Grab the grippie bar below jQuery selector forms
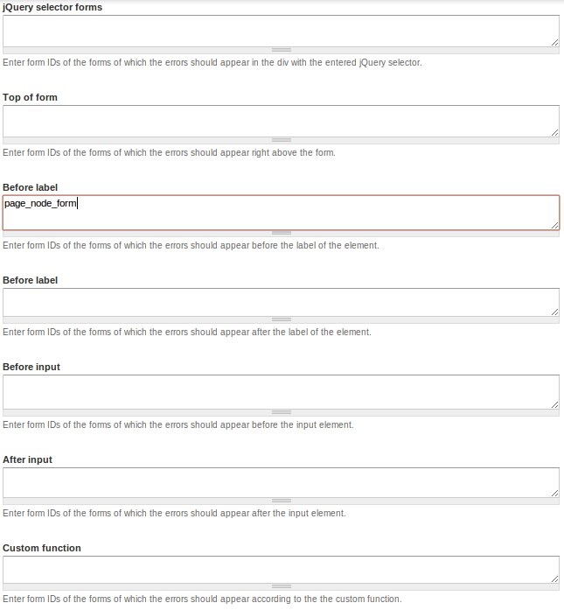Screen dimensions: 564x610 pos(281,50)
